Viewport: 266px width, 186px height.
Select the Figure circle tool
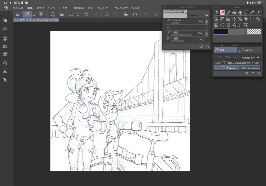[x=222, y=25]
